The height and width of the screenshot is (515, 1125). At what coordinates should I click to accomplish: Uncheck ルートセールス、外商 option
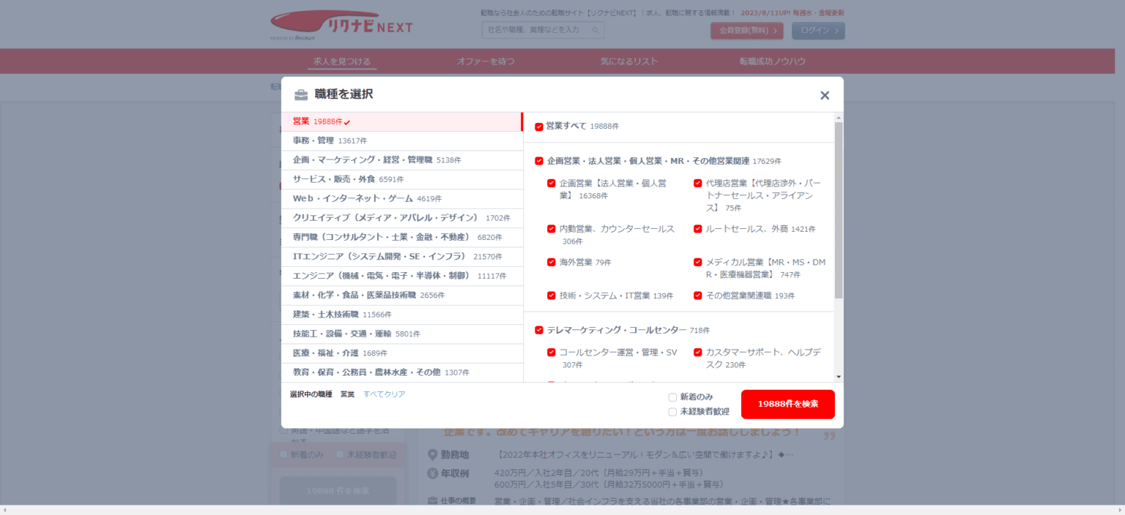click(698, 229)
